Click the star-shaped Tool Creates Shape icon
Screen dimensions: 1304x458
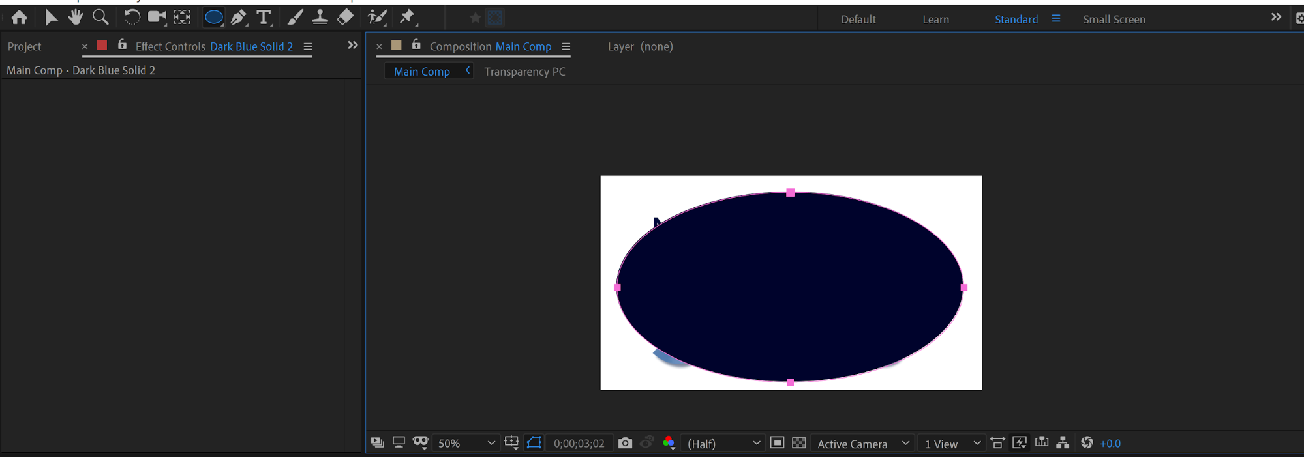click(x=476, y=18)
